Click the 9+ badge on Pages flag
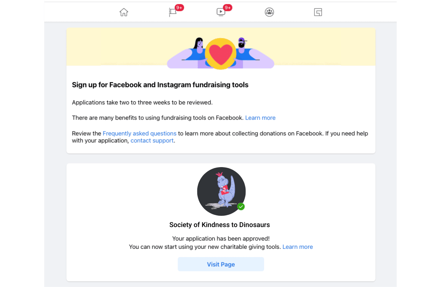Screen dimensions: 441x287 (179, 8)
